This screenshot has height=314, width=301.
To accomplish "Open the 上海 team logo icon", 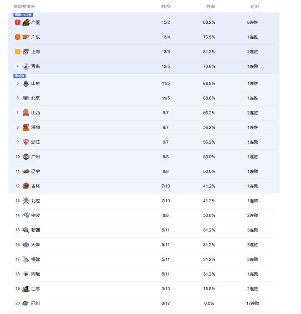I will pos(26,52).
